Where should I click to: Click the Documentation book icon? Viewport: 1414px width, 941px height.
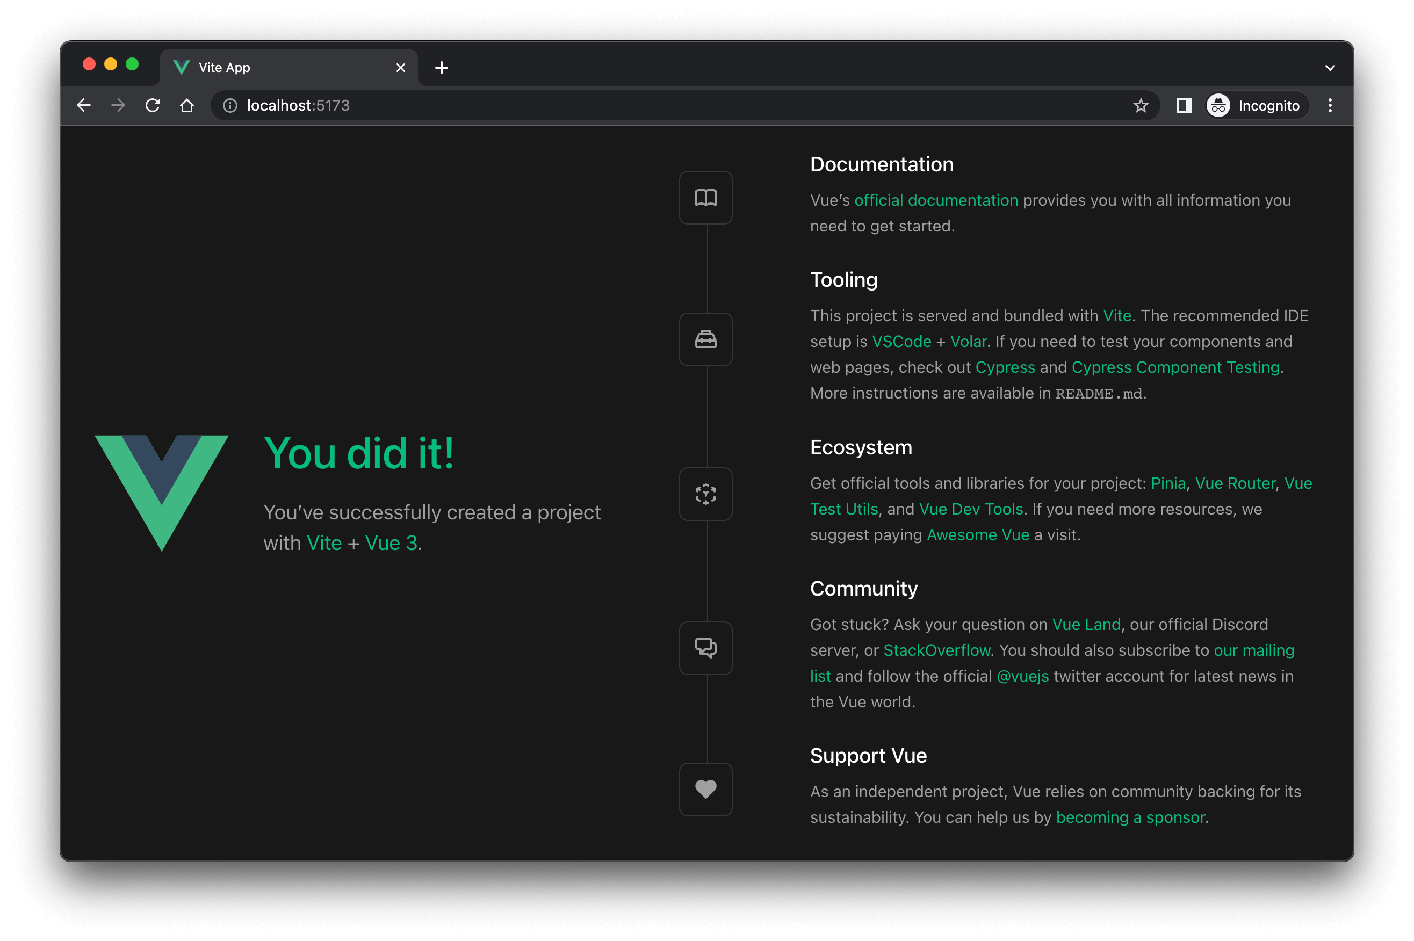(x=705, y=198)
